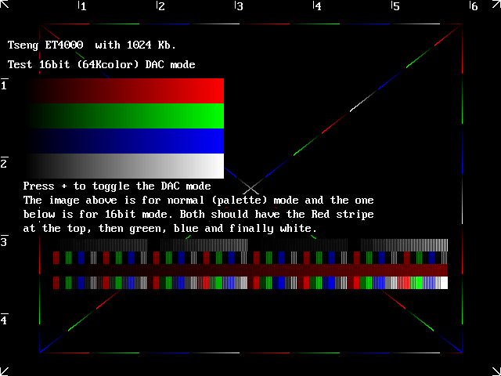501x376 pixels.
Task: Click the line starting "The image above is for normal"
Action: [198, 201]
